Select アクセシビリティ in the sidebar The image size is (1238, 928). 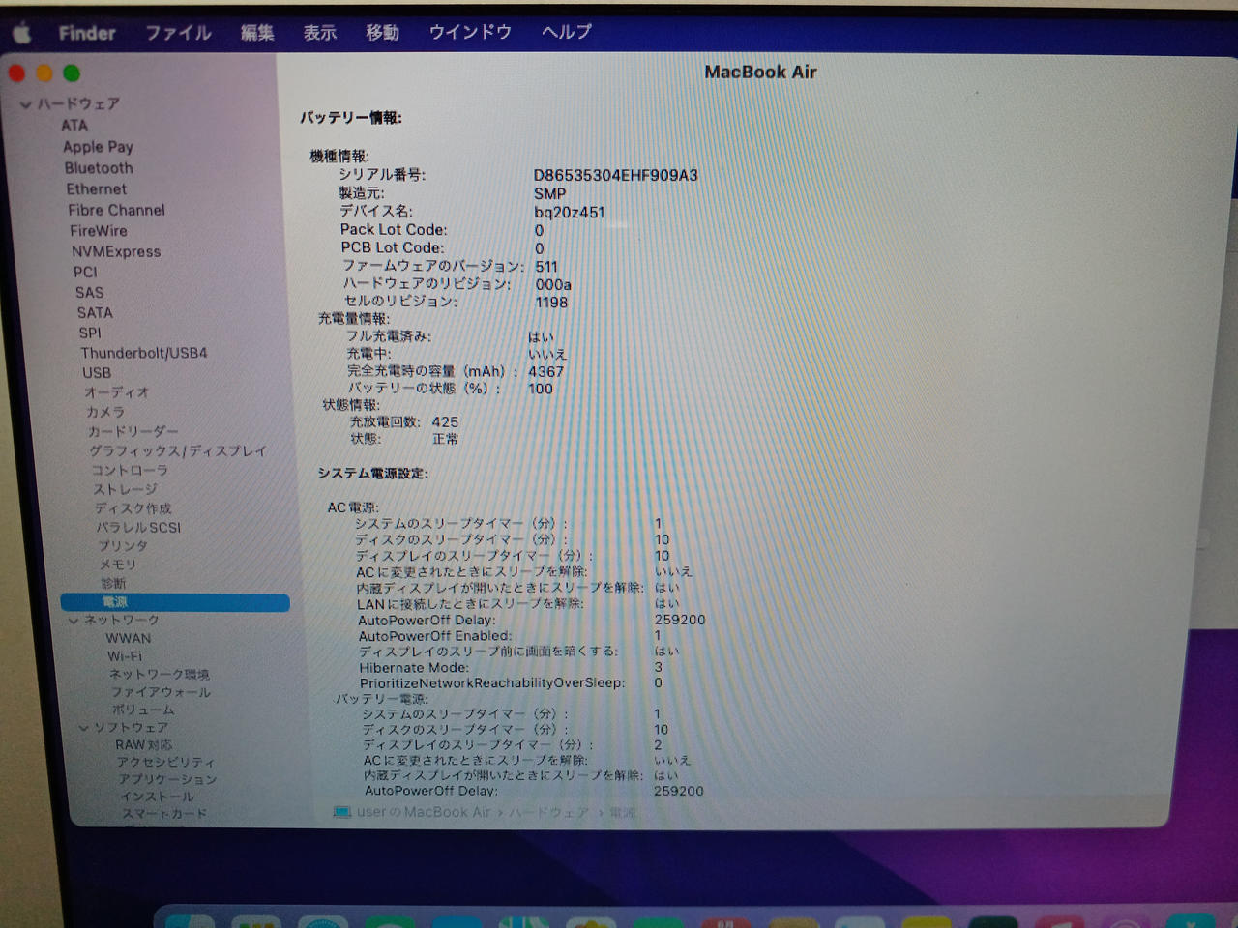click(x=165, y=763)
